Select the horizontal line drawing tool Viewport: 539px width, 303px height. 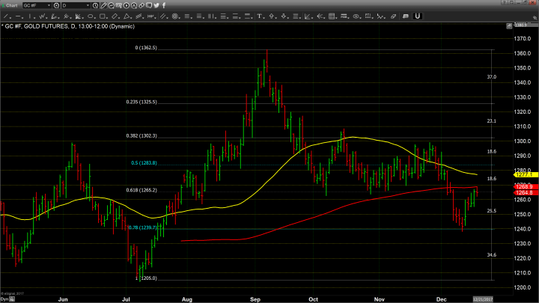18,16
